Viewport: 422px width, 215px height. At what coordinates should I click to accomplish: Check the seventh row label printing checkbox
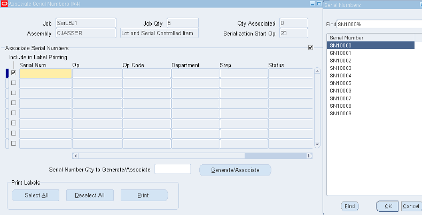(13, 133)
